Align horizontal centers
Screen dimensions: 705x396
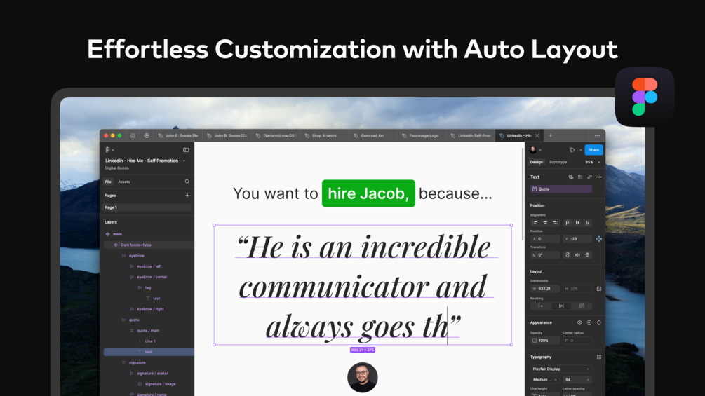tap(545, 223)
